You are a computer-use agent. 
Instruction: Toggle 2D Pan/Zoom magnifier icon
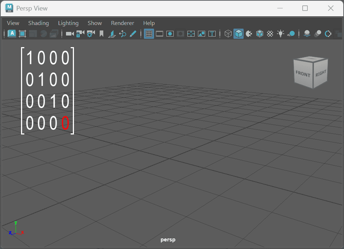[123, 34]
